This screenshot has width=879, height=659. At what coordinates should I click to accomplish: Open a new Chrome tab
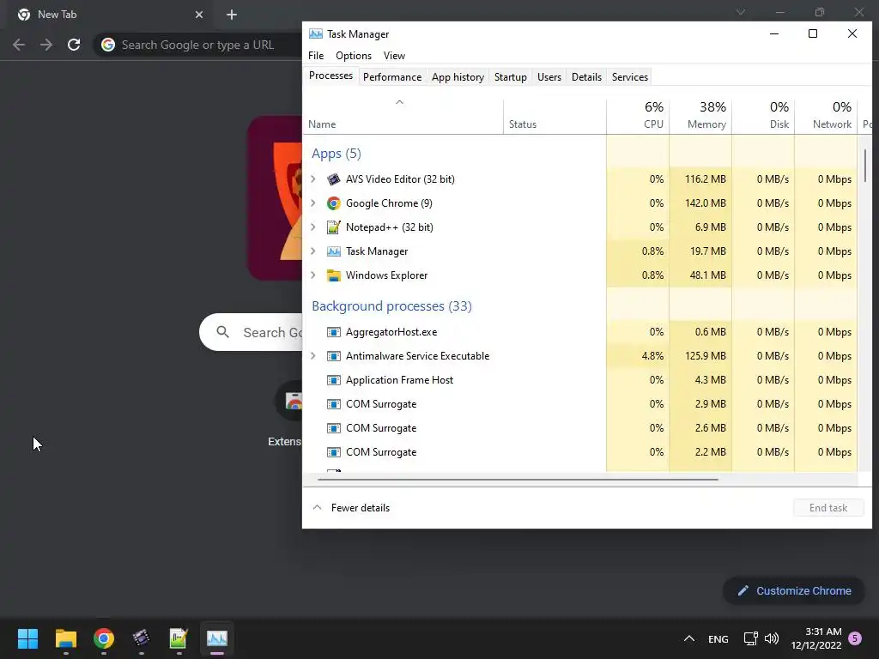232,15
